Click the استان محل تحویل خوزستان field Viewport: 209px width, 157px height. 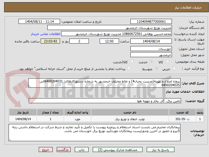pyautogui.click(x=151, y=49)
